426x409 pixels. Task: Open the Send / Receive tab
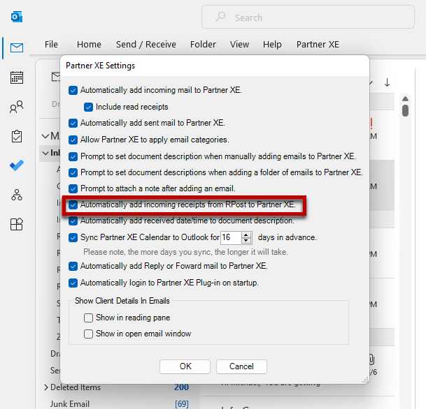[146, 44]
